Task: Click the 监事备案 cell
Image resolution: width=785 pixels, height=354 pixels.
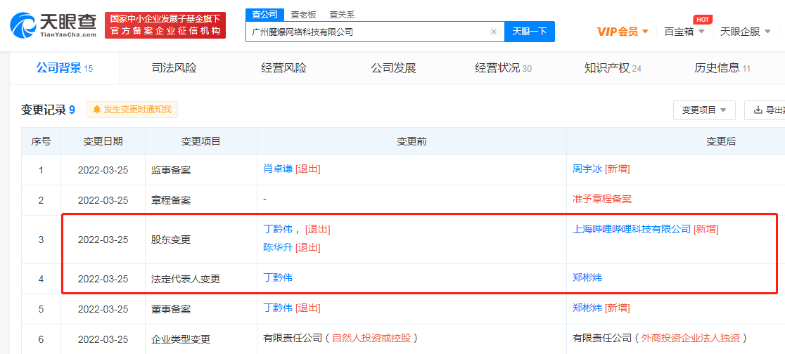Action: click(x=200, y=170)
